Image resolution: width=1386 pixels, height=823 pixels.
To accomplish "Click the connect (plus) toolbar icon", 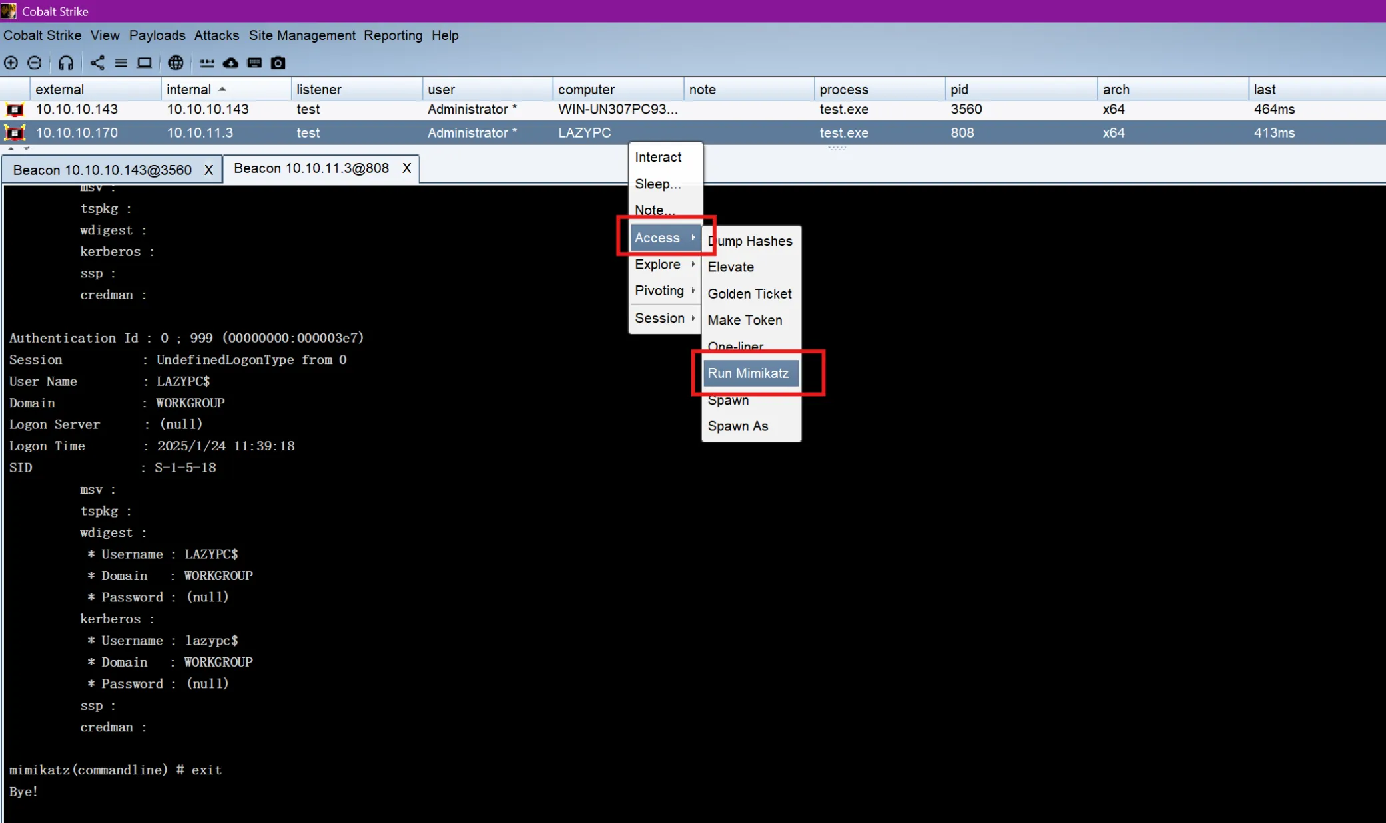I will point(11,63).
